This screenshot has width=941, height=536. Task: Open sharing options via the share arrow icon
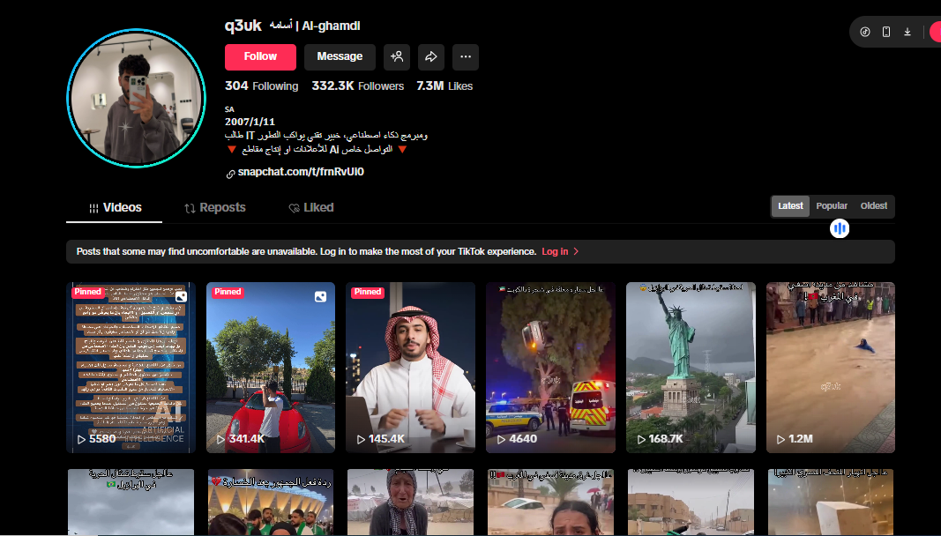point(430,56)
